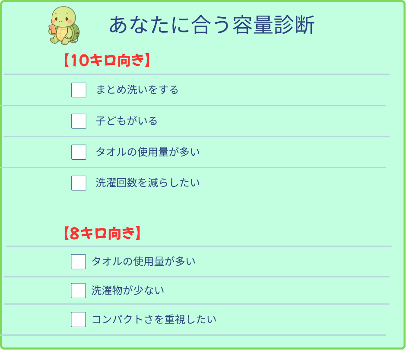Click the turtle mascot illustration
This screenshot has height=350, width=406.
[64, 25]
